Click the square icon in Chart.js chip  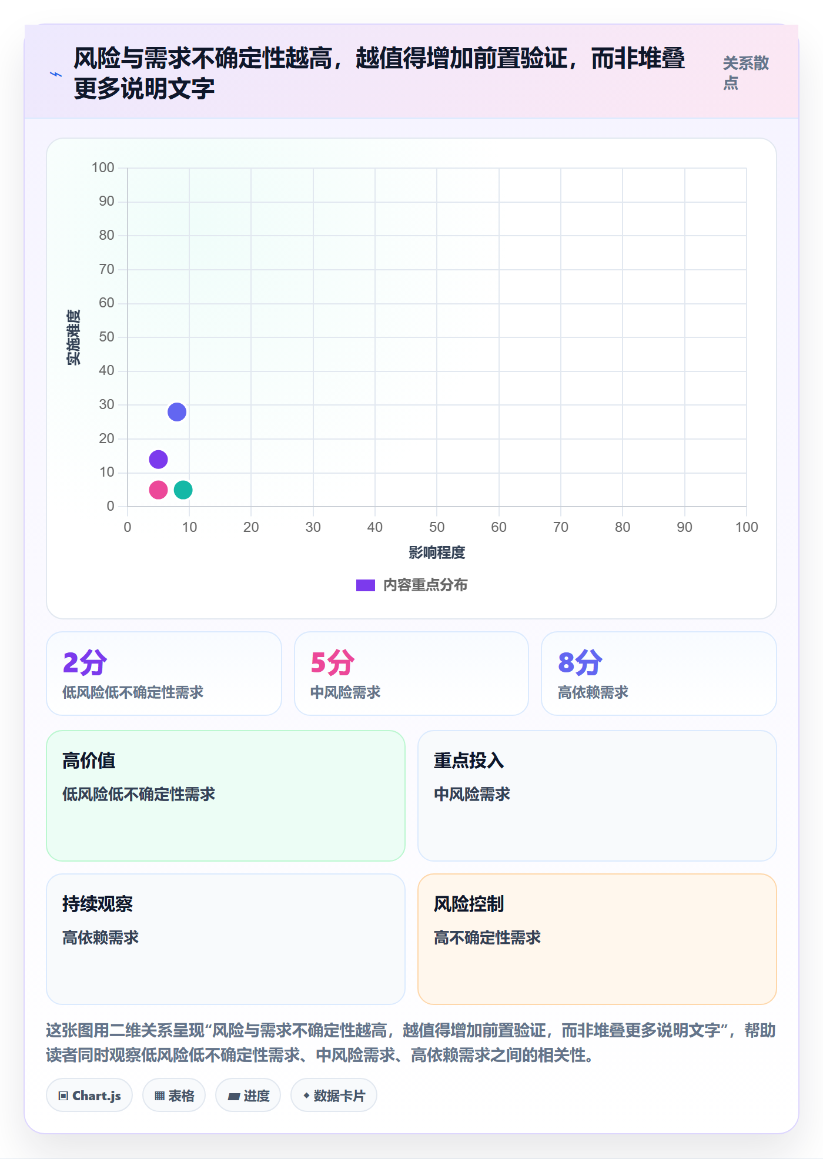coord(63,1096)
